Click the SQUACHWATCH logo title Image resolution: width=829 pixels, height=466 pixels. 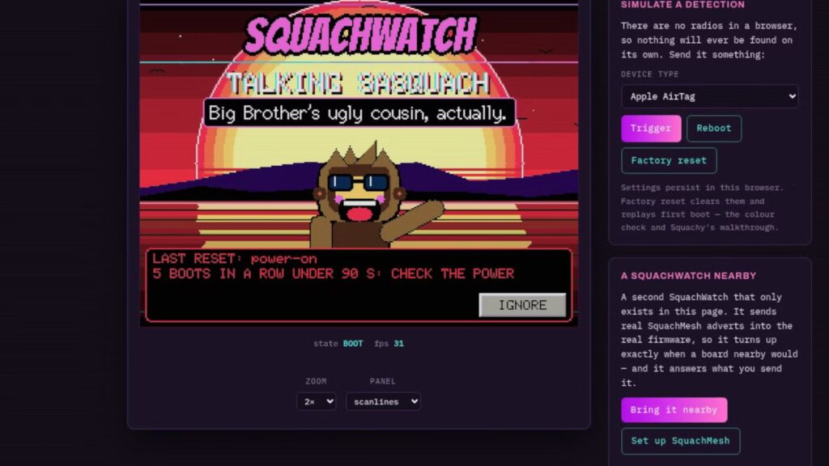click(x=360, y=35)
